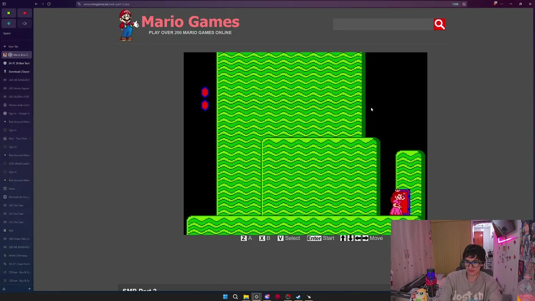Click the V key icon for Select

tap(280, 238)
